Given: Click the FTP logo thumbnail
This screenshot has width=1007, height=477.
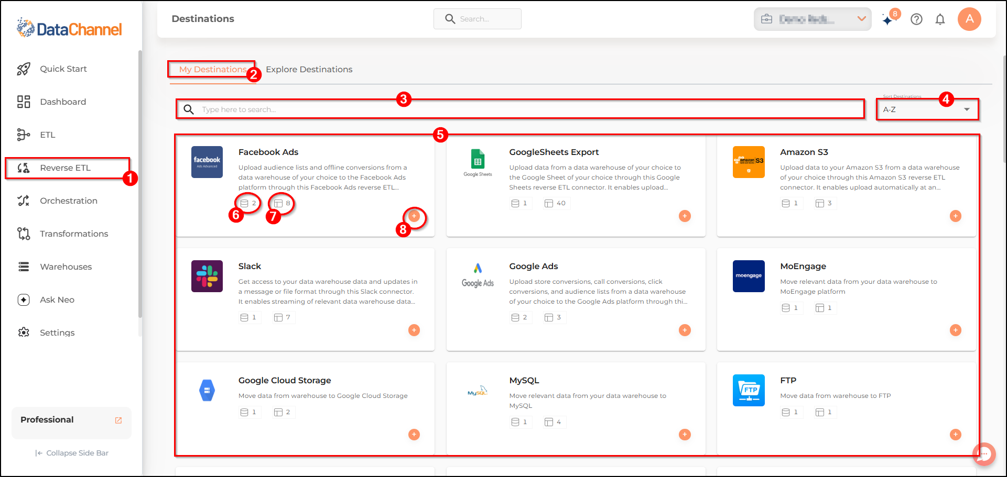Looking at the screenshot, I should click(749, 390).
